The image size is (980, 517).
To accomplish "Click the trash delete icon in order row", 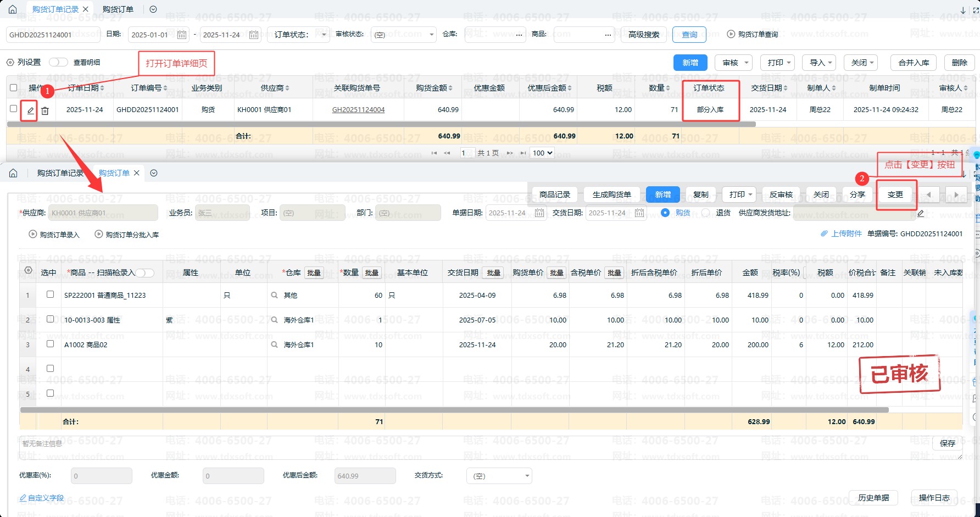I will [x=45, y=110].
